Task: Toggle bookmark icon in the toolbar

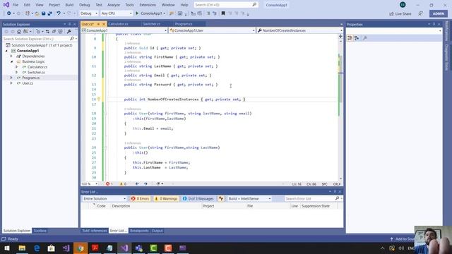Action: [223, 13]
